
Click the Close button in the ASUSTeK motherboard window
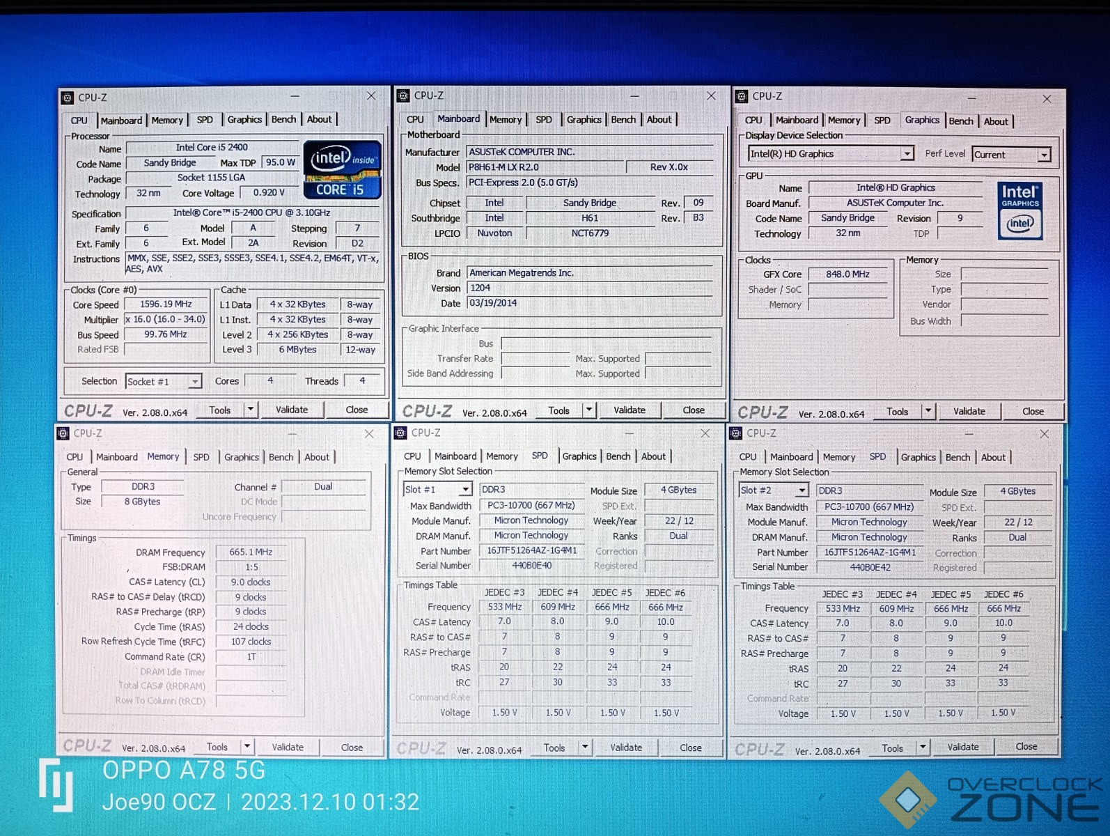694,410
